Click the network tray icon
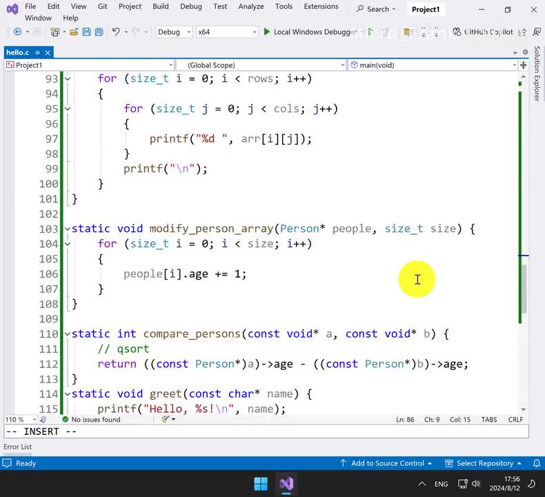Viewport: 545px width, 497px height. 463,484
